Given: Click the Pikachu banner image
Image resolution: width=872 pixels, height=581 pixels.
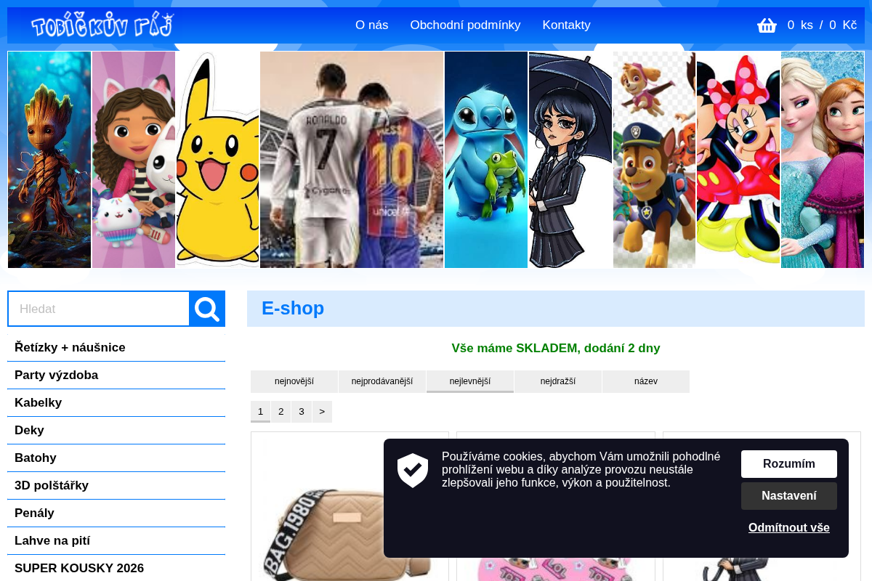Looking at the screenshot, I should click(x=218, y=160).
